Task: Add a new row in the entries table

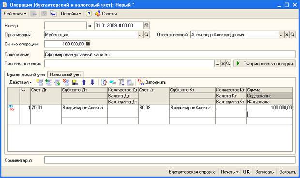Action: (40, 82)
